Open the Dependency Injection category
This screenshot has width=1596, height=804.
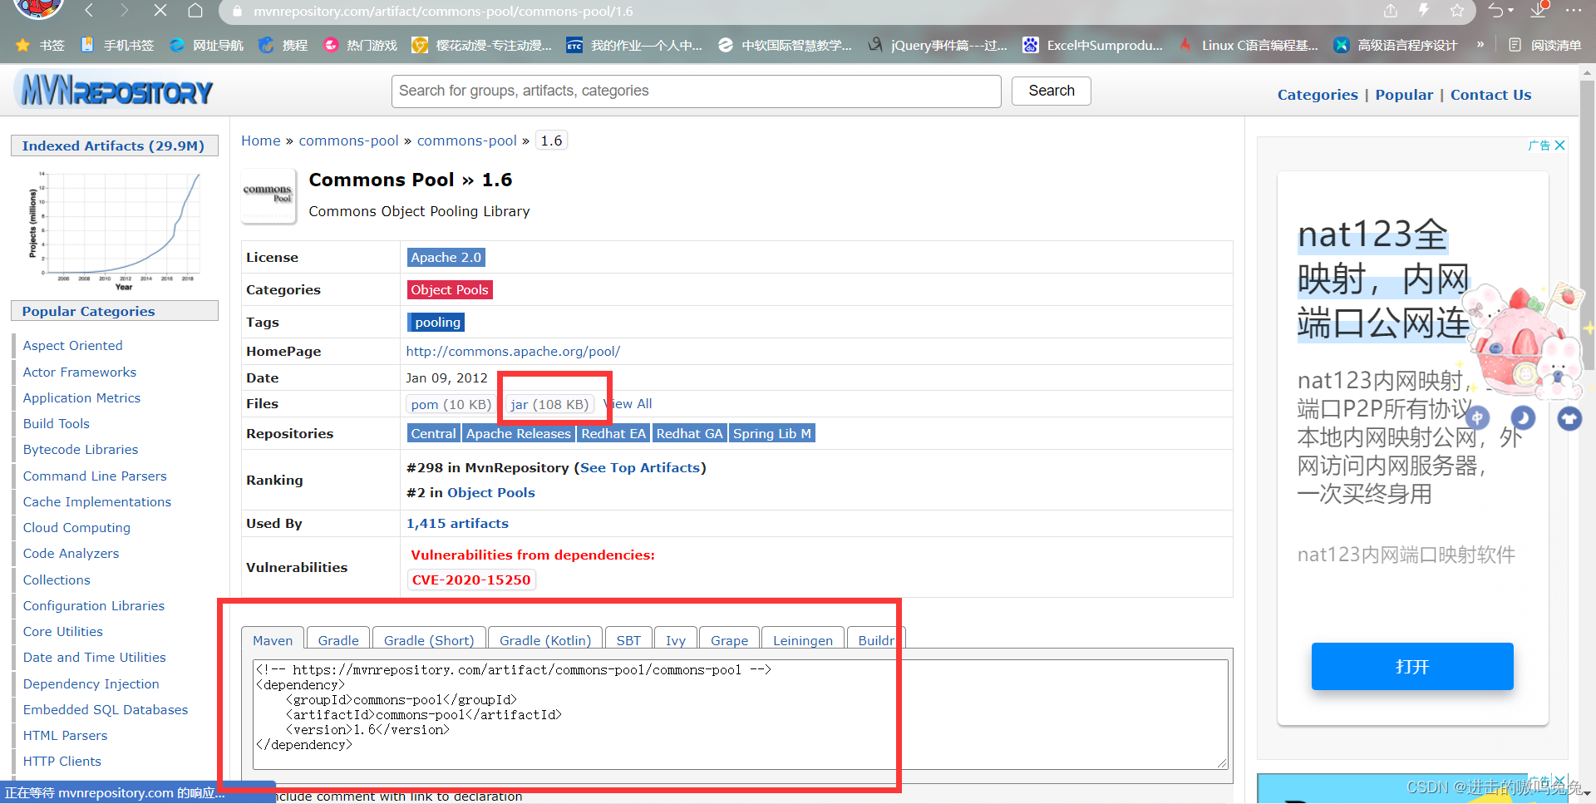point(91,683)
